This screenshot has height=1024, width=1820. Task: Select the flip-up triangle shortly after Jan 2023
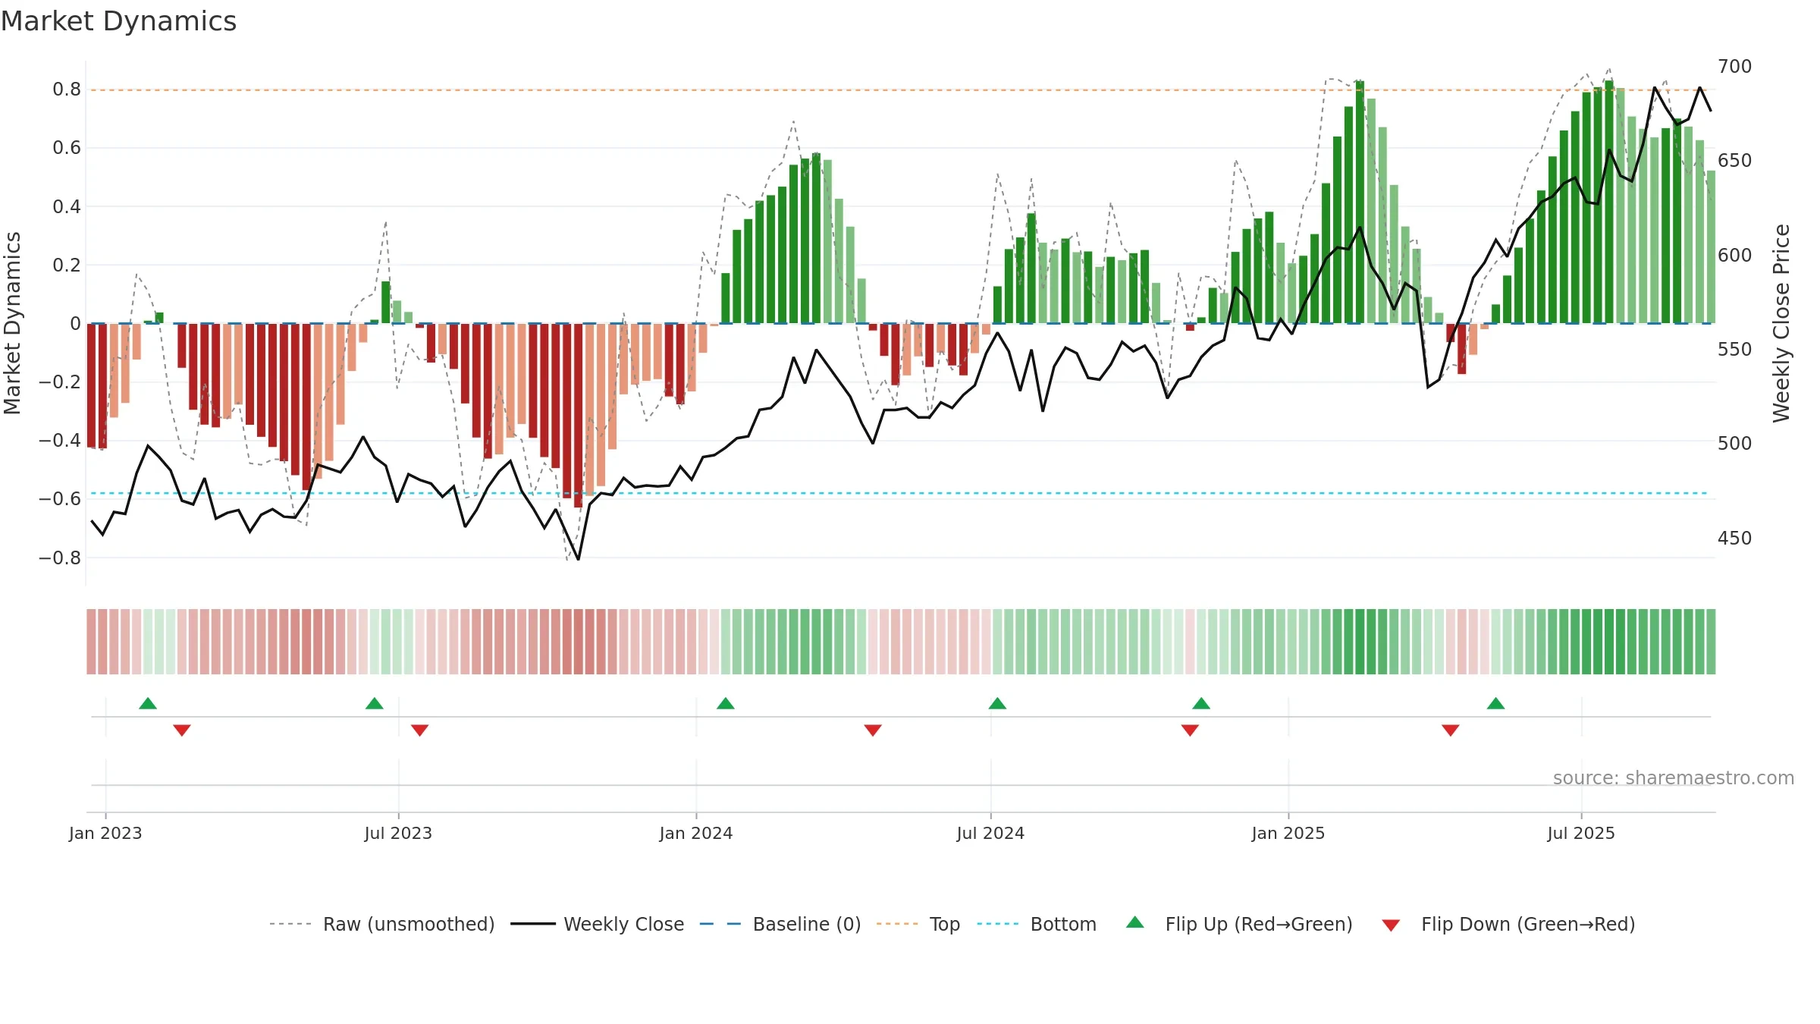pos(148,703)
